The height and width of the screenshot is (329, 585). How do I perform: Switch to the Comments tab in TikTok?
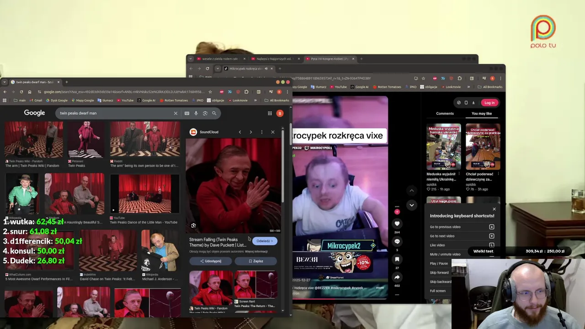coord(445,113)
